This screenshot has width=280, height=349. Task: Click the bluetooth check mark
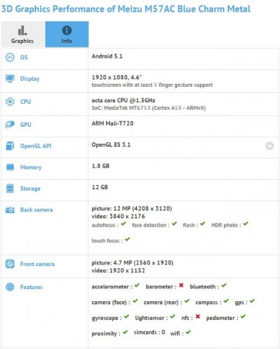(x=224, y=285)
